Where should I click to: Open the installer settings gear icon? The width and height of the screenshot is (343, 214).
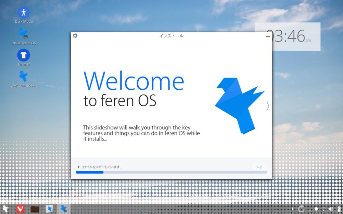click(x=74, y=35)
